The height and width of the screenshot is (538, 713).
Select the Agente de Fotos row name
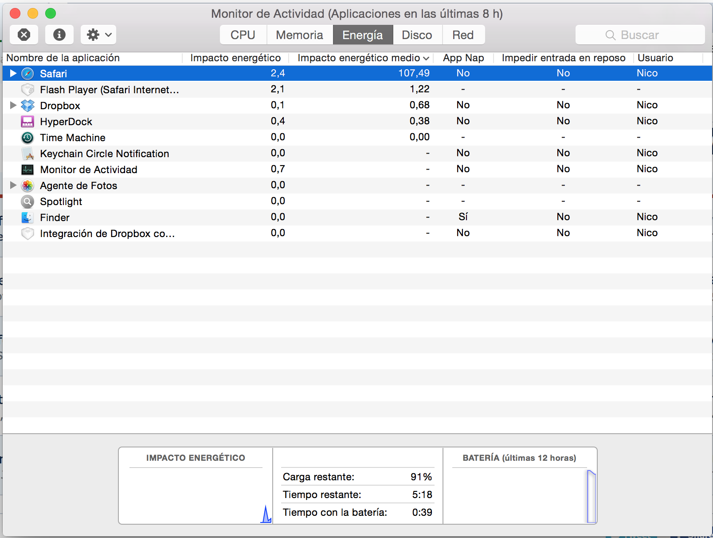click(78, 186)
